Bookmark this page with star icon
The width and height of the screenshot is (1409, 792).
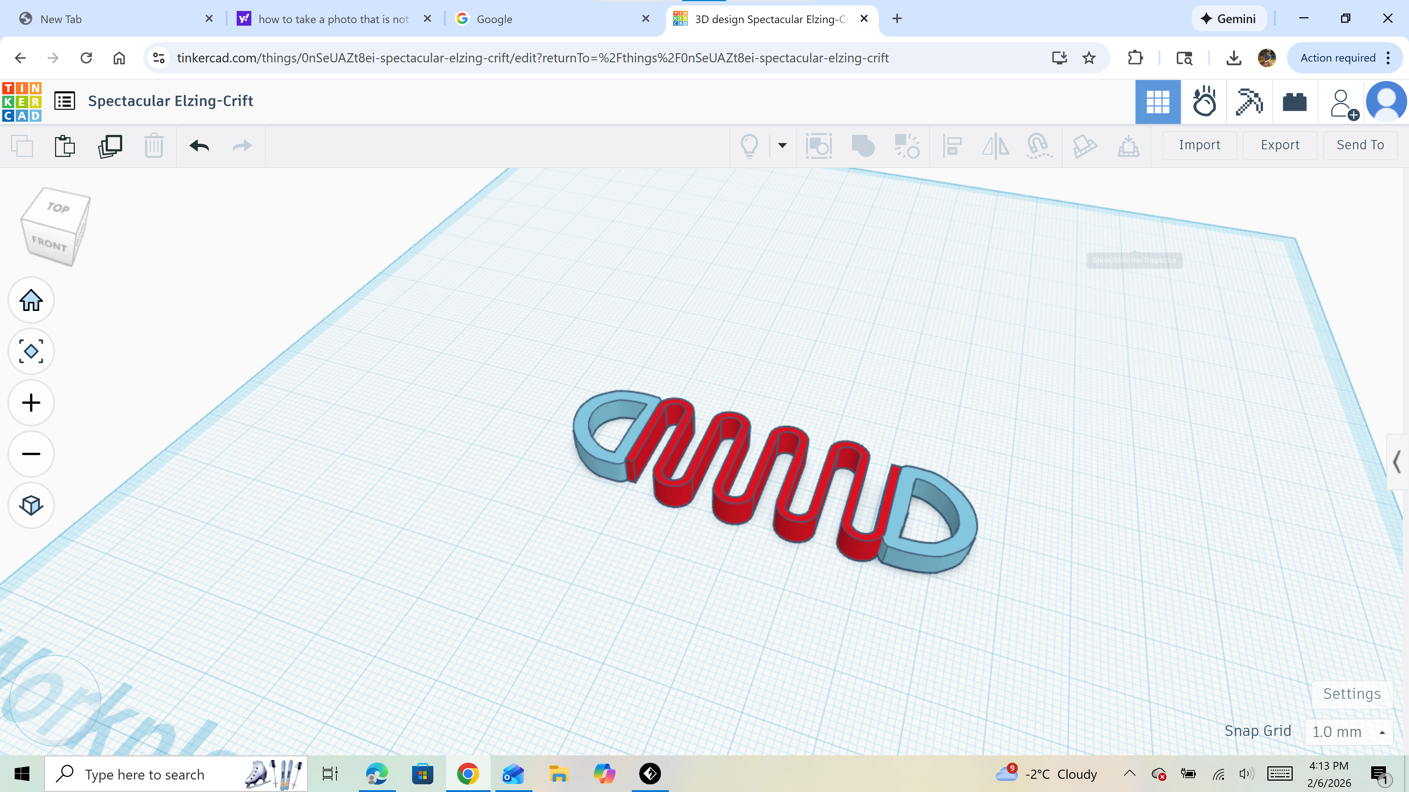pos(1089,58)
